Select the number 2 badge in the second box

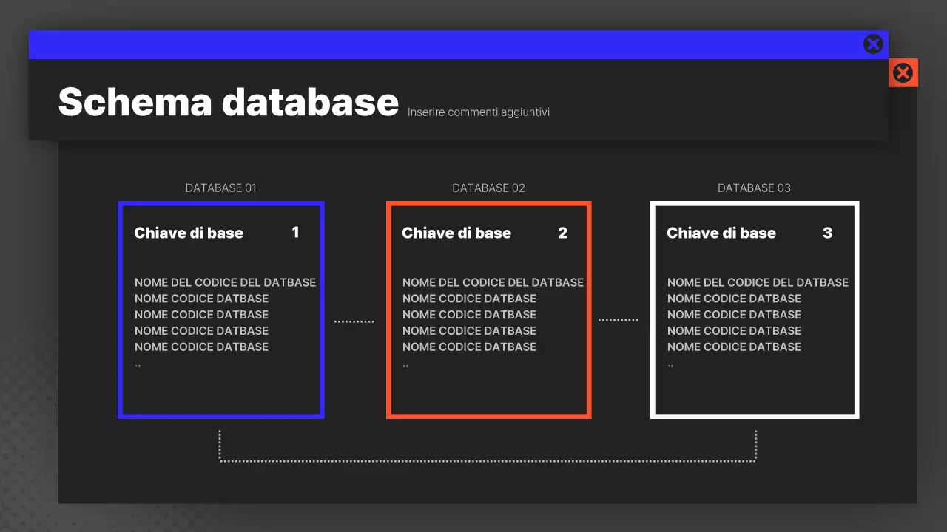pyautogui.click(x=563, y=233)
